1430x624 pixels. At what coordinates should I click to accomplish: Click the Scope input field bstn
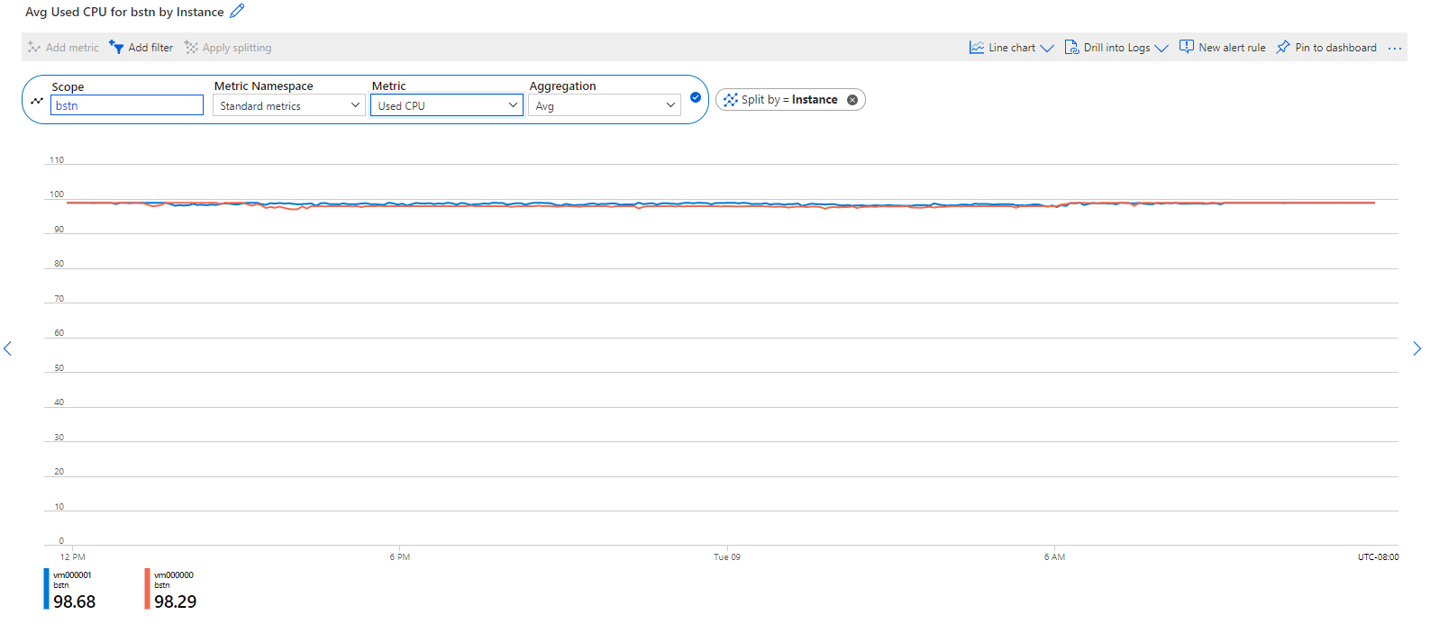click(127, 105)
